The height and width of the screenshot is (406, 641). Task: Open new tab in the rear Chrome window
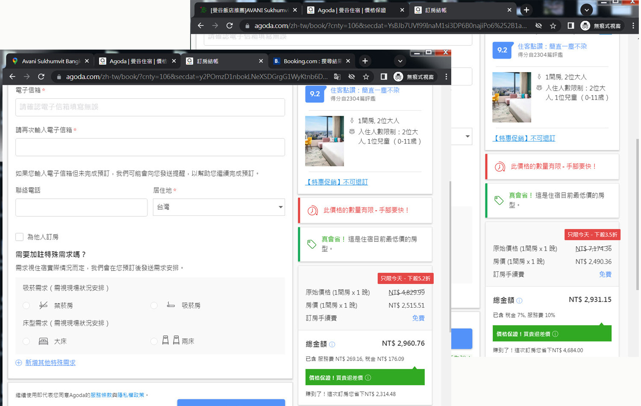pos(526,10)
